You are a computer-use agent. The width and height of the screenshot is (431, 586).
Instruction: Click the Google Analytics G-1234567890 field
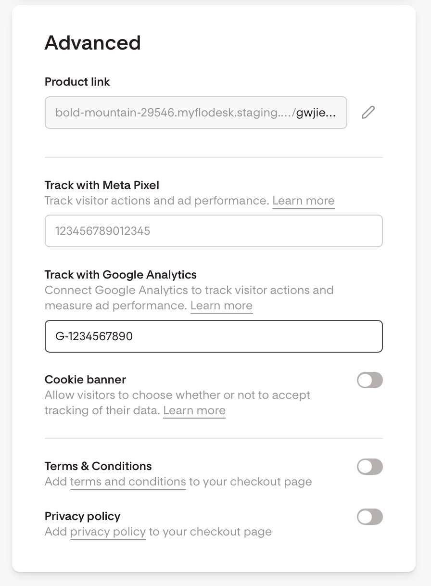tap(214, 336)
